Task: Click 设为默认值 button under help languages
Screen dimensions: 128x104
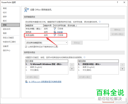Action: [84, 77]
